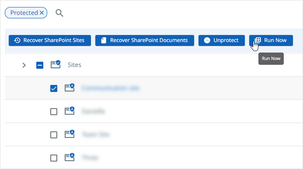The height and width of the screenshot is (169, 303).
Task: Select the Sites group label
Action: coord(74,65)
